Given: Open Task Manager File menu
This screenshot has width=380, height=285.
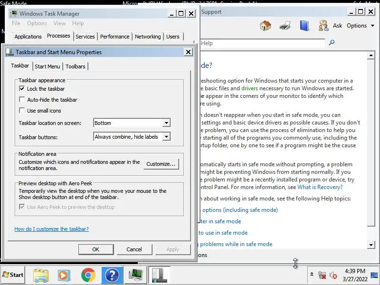Looking at the screenshot, I should pyautogui.click(x=16, y=23).
